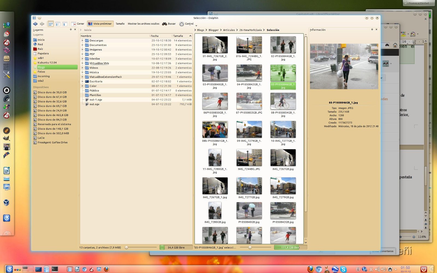Expand the PDF folder
Screen dimensions: 437x273
click(82, 54)
